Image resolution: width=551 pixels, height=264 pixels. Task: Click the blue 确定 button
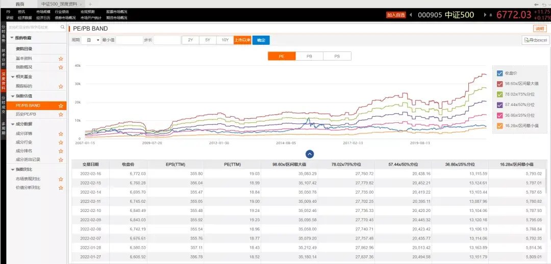point(261,40)
